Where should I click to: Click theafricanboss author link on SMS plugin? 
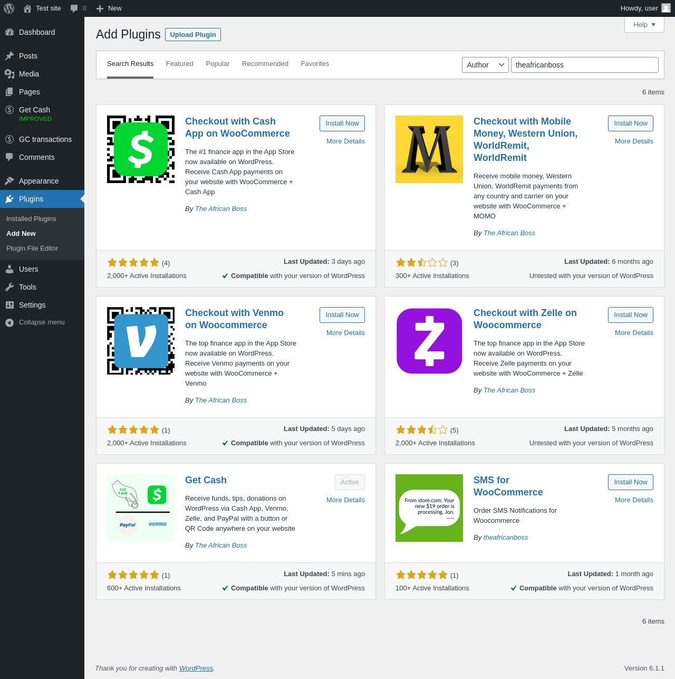pos(506,538)
